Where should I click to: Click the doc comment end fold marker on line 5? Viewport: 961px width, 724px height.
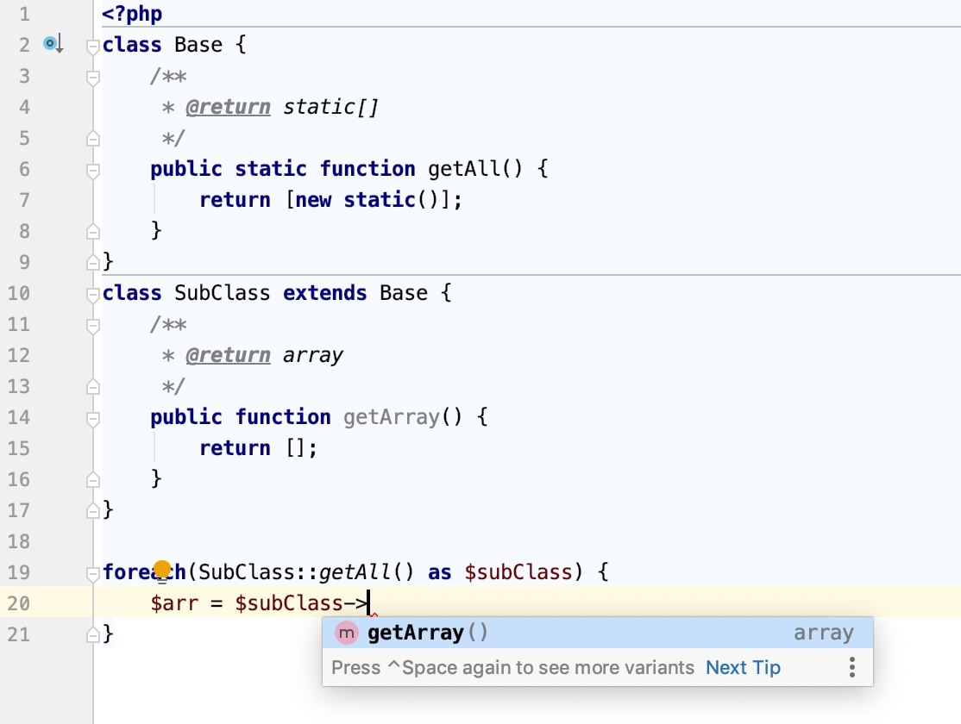click(x=92, y=139)
